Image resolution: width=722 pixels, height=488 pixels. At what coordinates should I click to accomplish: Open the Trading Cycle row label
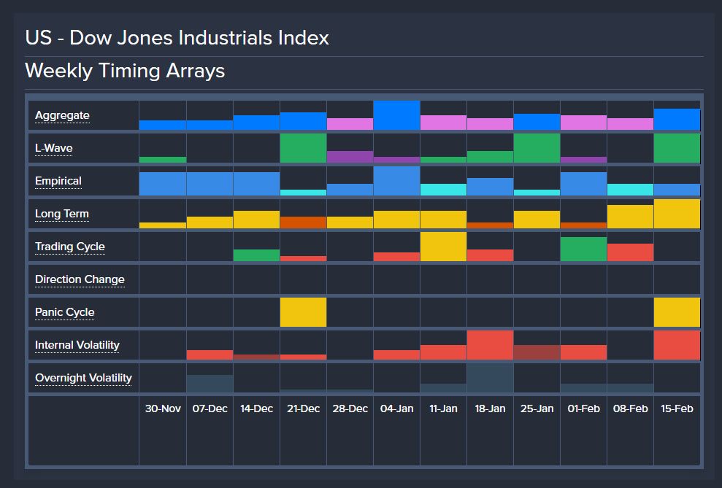coord(70,247)
